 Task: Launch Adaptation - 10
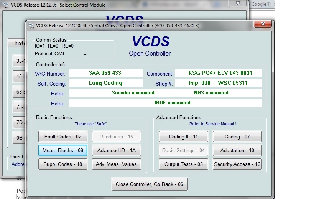[x=237, y=151]
